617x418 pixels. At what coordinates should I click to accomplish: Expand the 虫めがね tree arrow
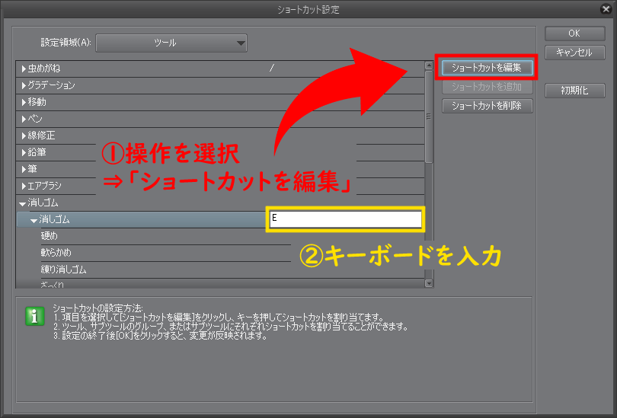point(24,69)
